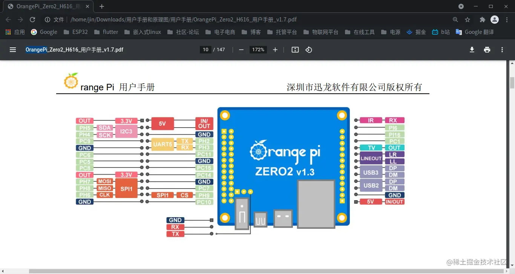Screen dimensions: 515x274
Task: Open the Extensions puzzle icon
Action: click(483, 20)
